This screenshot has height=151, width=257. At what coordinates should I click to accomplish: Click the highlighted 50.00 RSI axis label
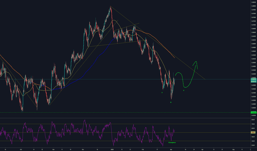pyautogui.click(x=252, y=133)
